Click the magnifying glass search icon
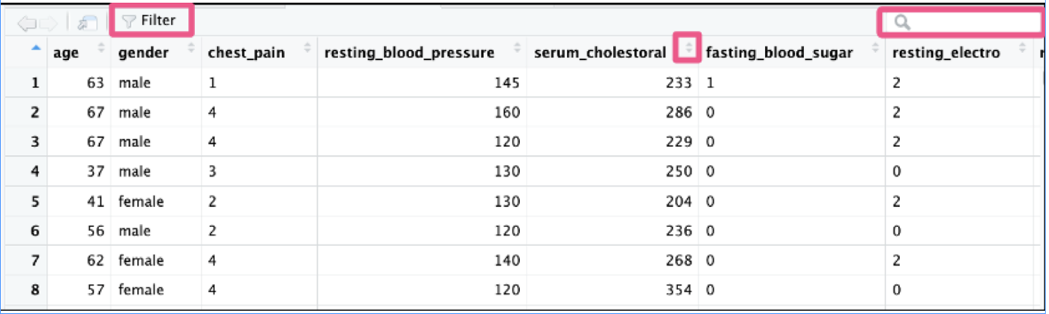1049x314 pixels. click(x=902, y=22)
